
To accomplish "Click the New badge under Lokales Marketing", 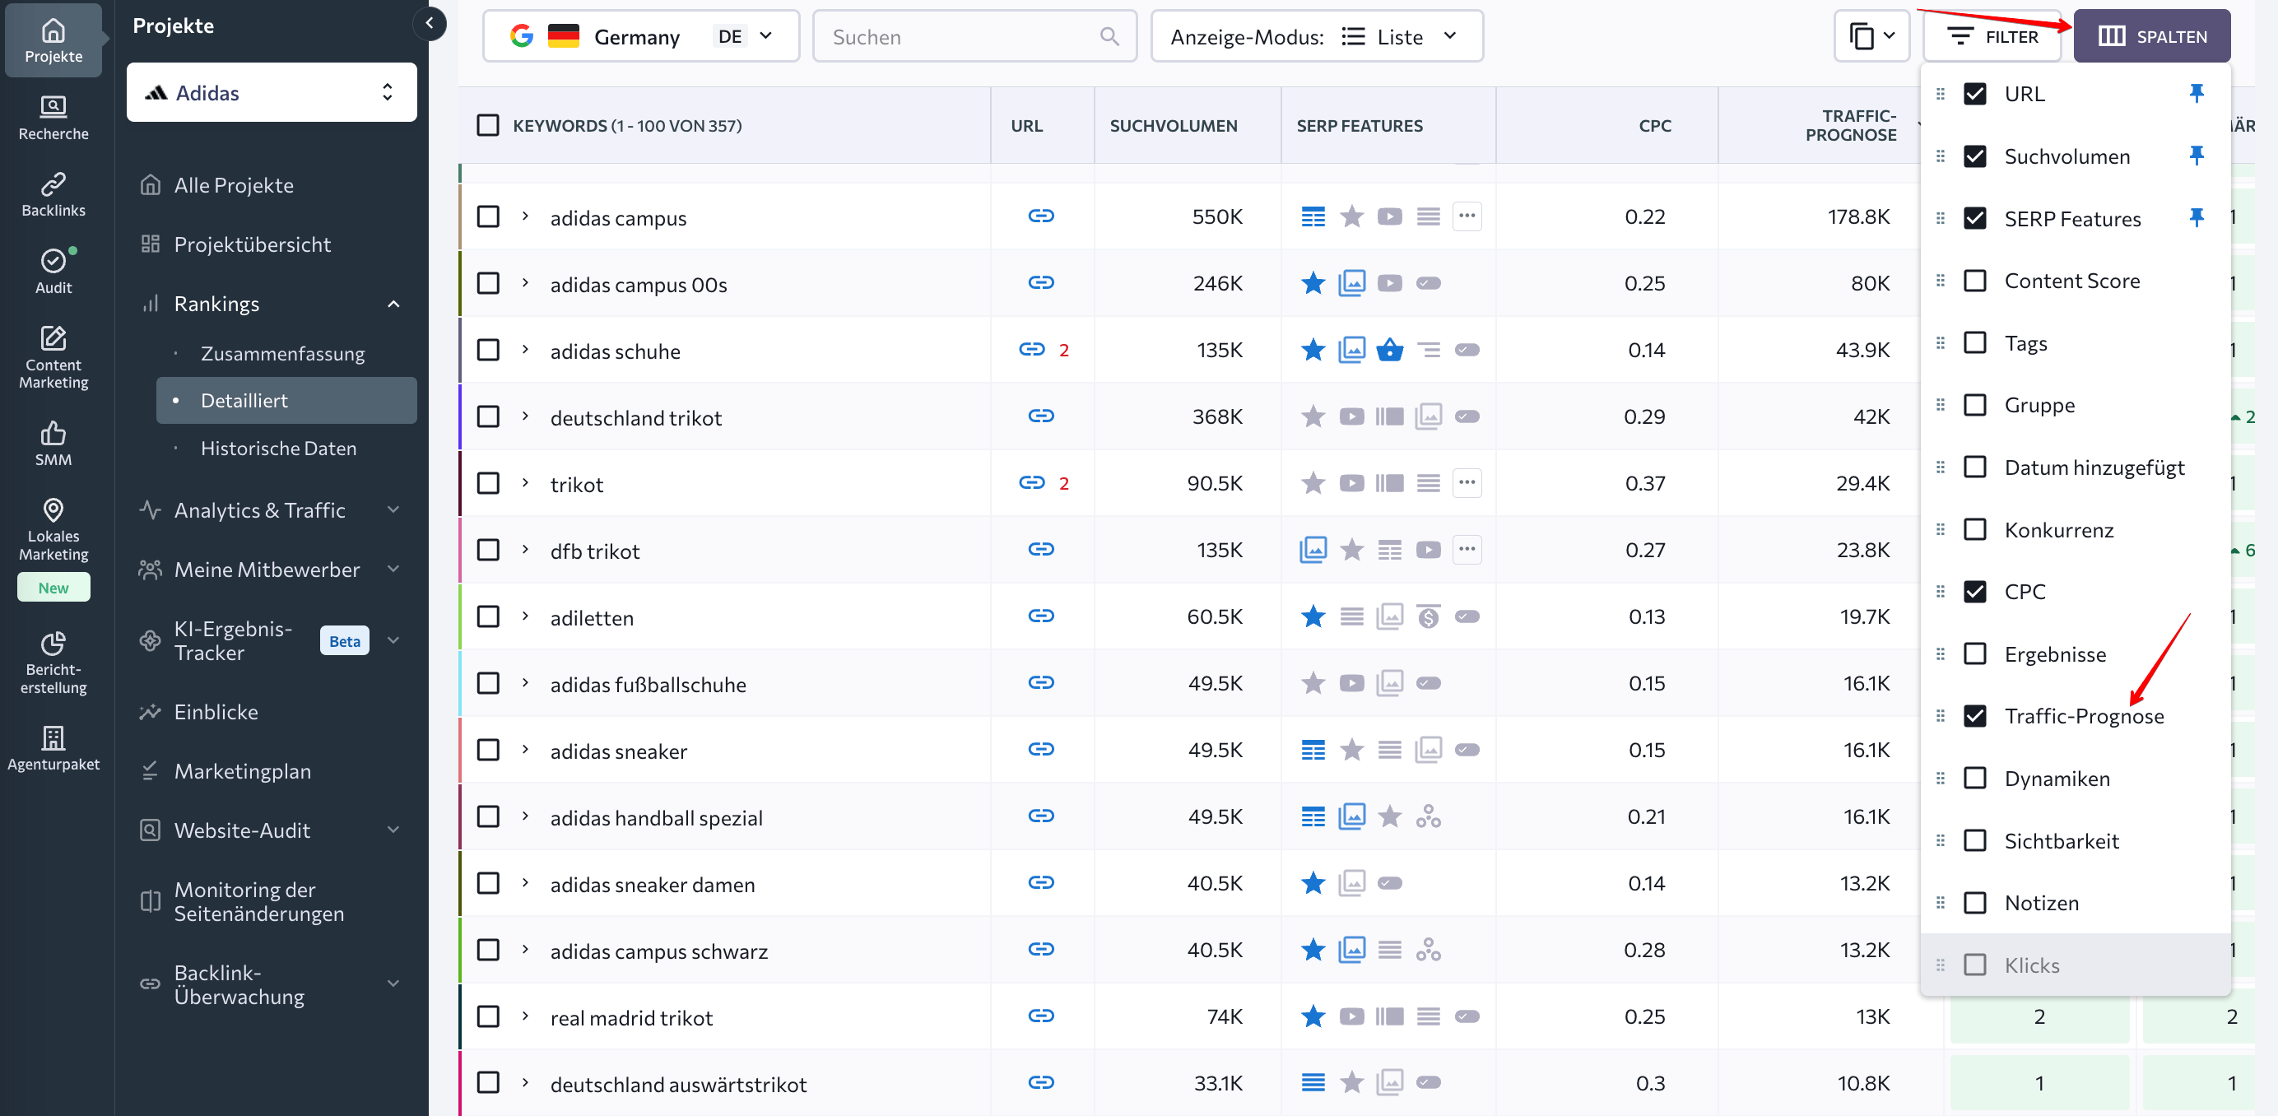I will point(53,587).
